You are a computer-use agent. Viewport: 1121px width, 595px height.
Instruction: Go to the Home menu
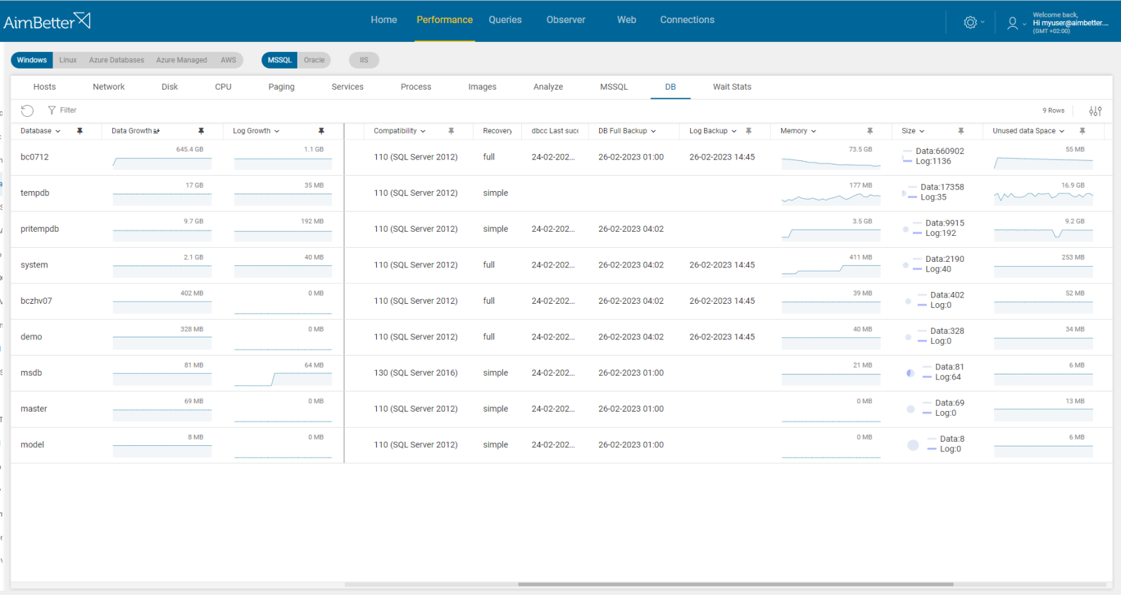pos(384,20)
